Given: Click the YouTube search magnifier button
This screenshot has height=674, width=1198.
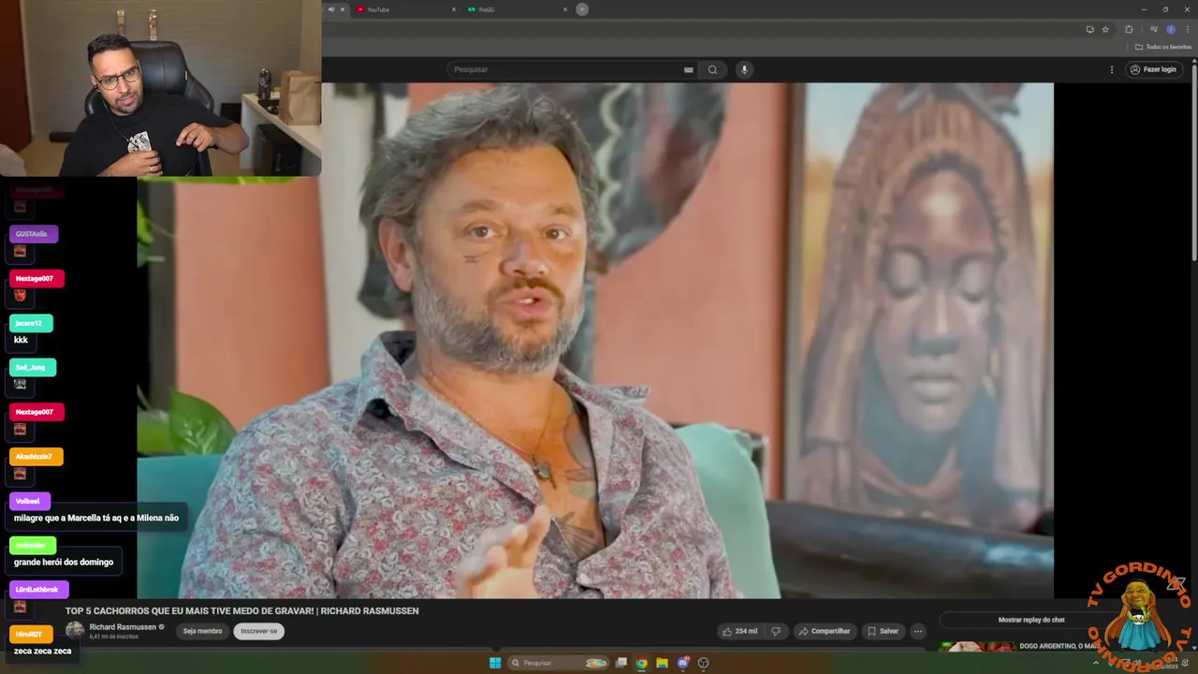Looking at the screenshot, I should coord(712,69).
